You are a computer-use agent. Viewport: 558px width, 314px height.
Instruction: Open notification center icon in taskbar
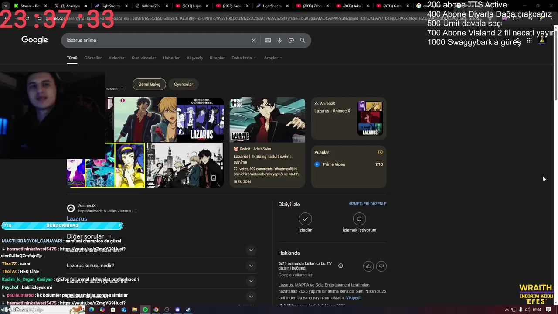pos(548,310)
